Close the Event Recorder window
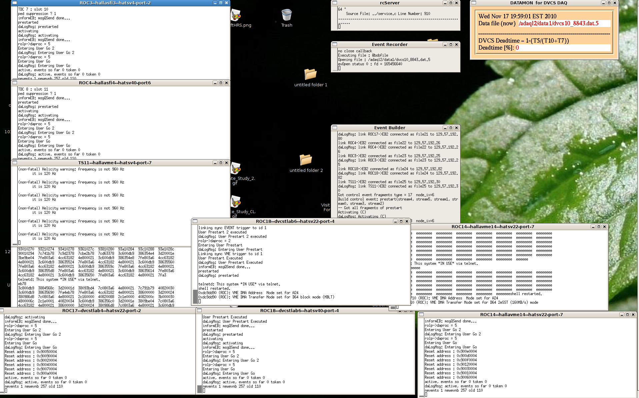 (x=456, y=44)
